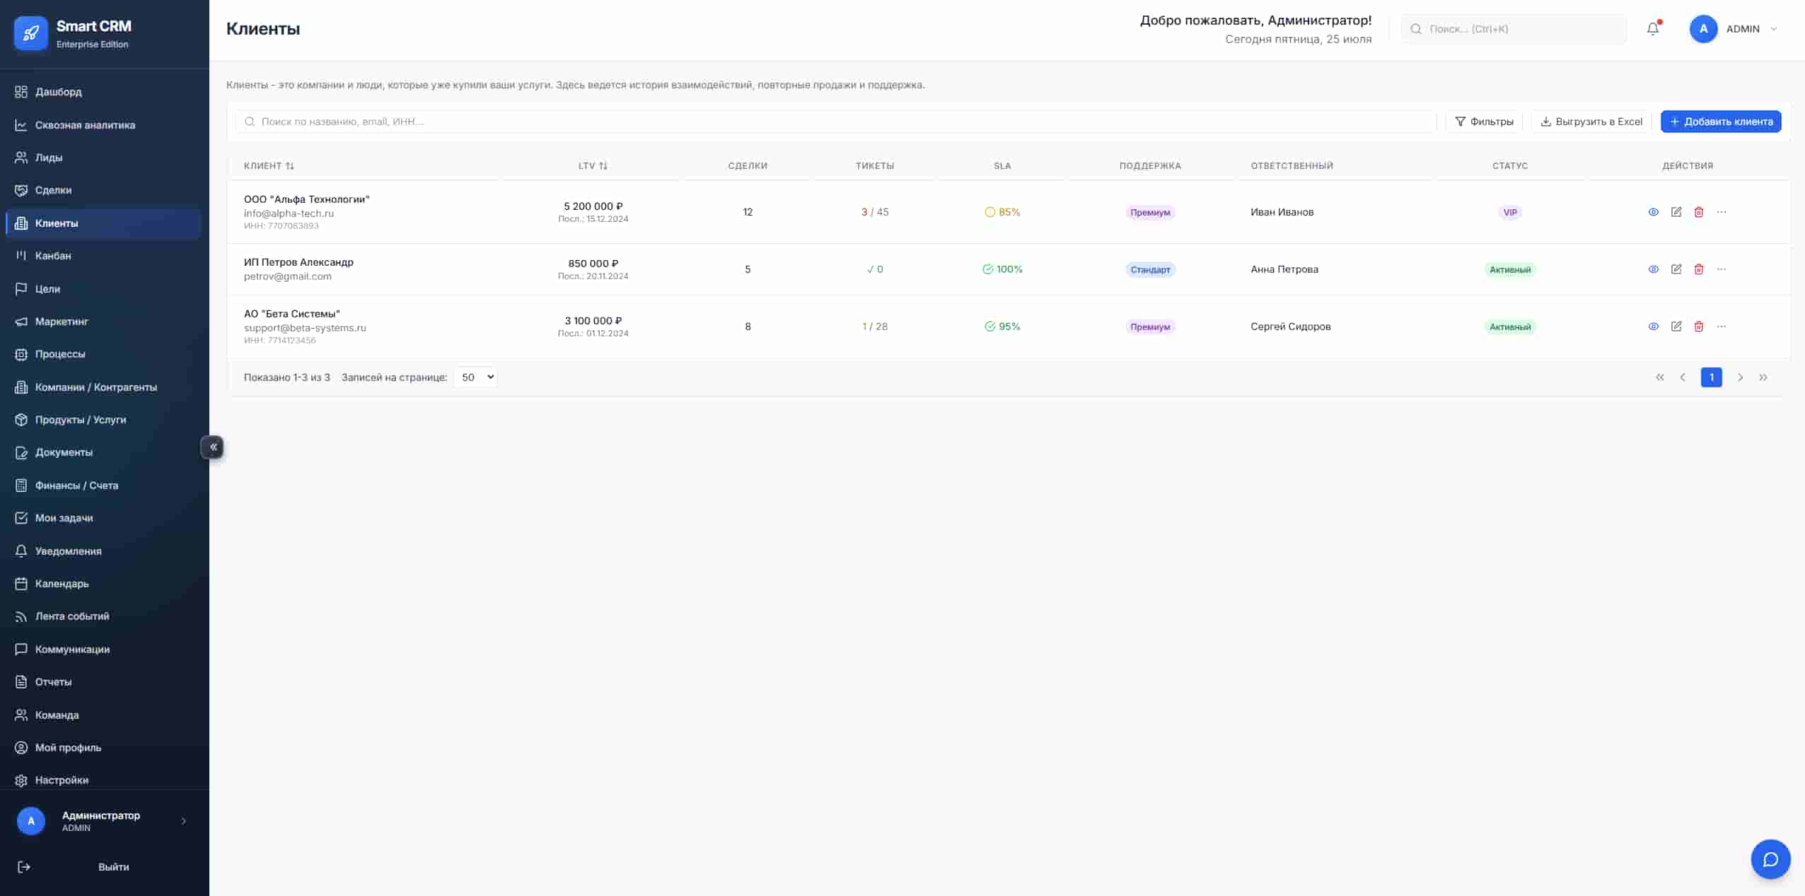Viewport: 1805px width, 896px height.
Task: View ООО Альфа Технологии via eye icon
Action: [x=1653, y=212]
